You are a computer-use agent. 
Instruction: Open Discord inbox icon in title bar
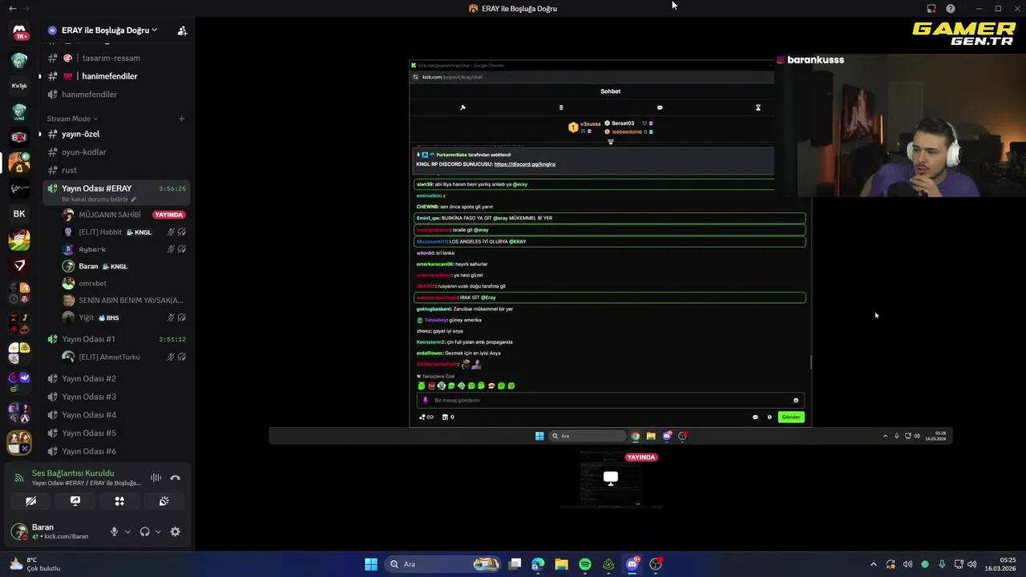tap(931, 9)
